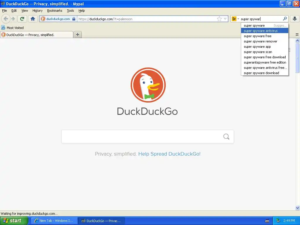This screenshot has height=225, width=300.
Task: Open the File menu
Action: (x=4, y=11)
